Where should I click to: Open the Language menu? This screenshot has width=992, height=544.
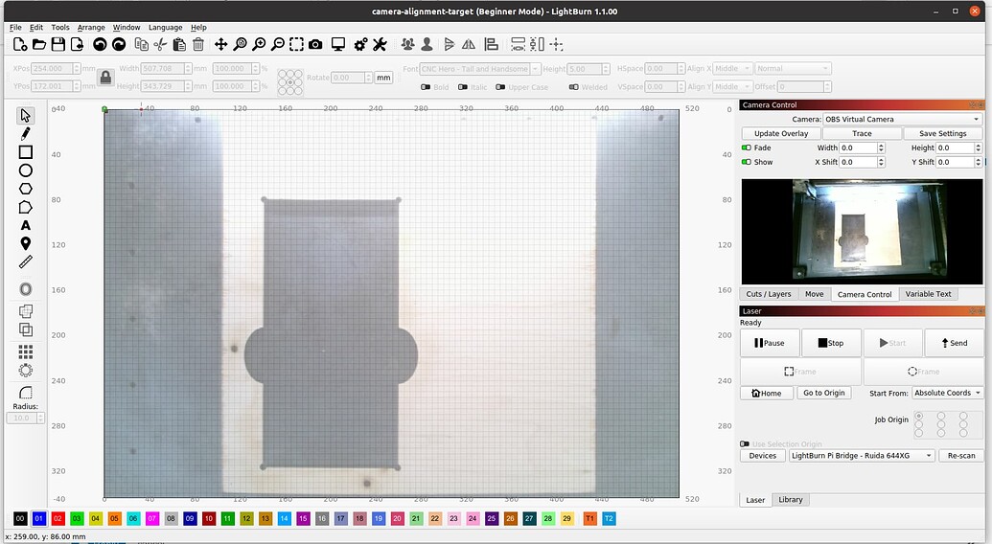click(165, 27)
